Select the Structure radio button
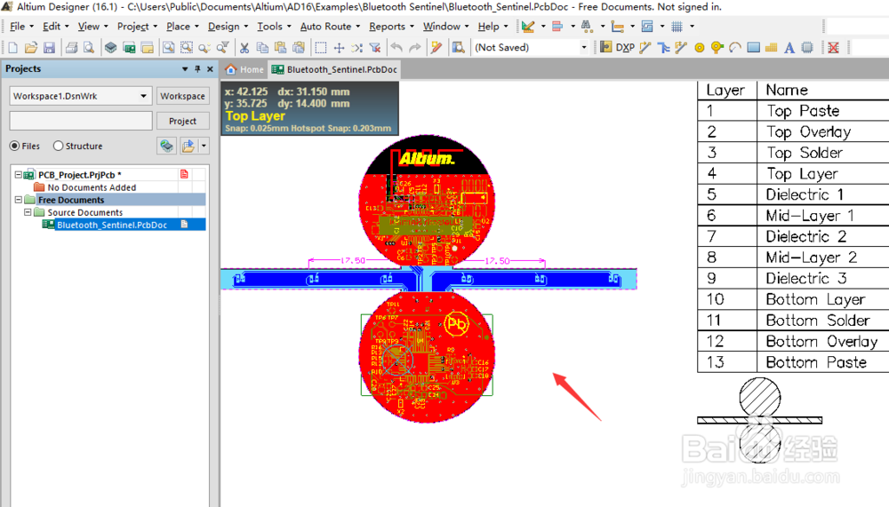Screen dimensions: 889x507 (58, 146)
